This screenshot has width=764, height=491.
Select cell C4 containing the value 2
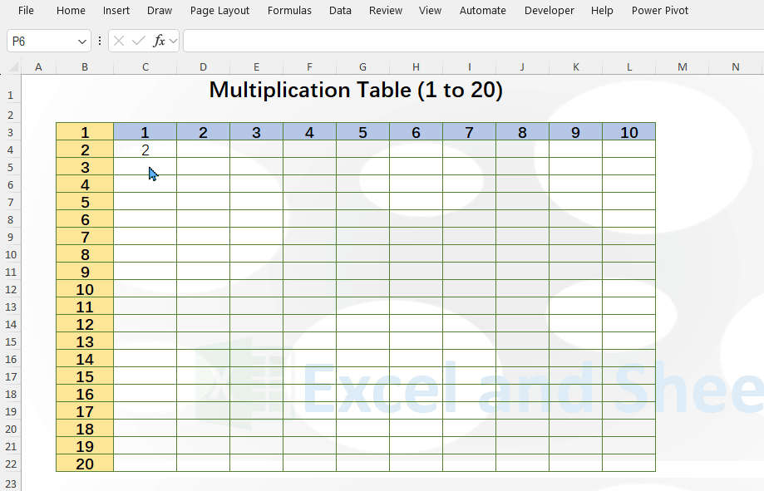(x=145, y=150)
